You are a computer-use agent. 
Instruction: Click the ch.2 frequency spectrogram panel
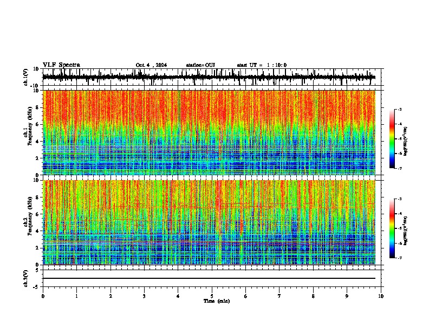tap(209, 222)
